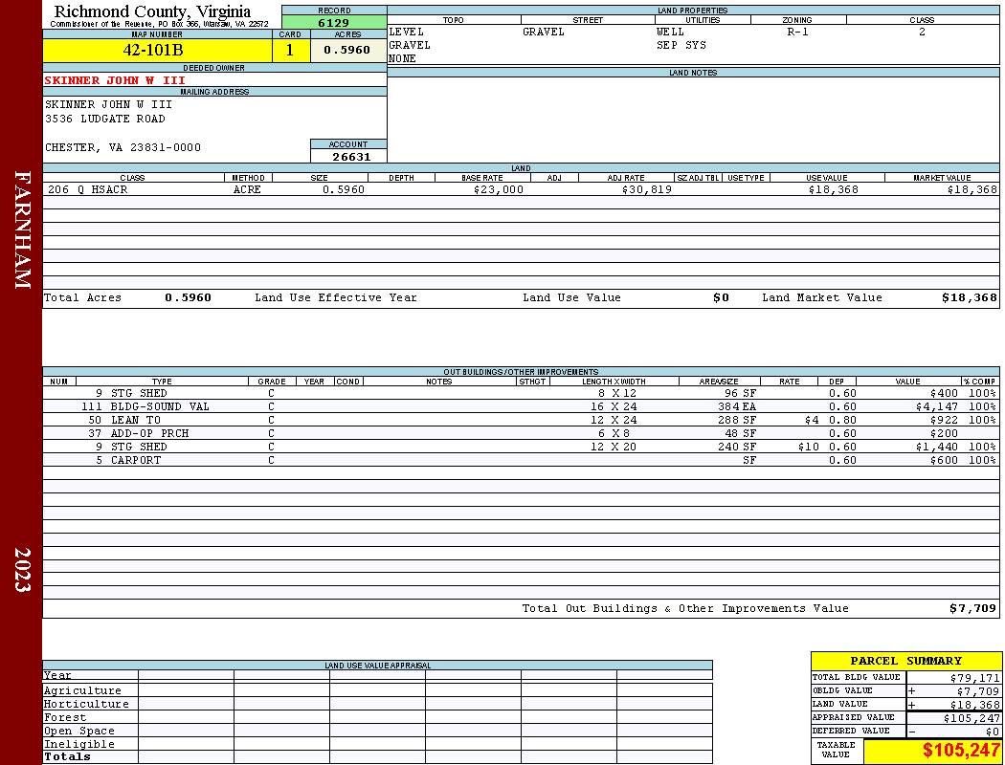1005x765 pixels.
Task: Click appraised value $105,247 in parcel summary
Action: point(971,718)
